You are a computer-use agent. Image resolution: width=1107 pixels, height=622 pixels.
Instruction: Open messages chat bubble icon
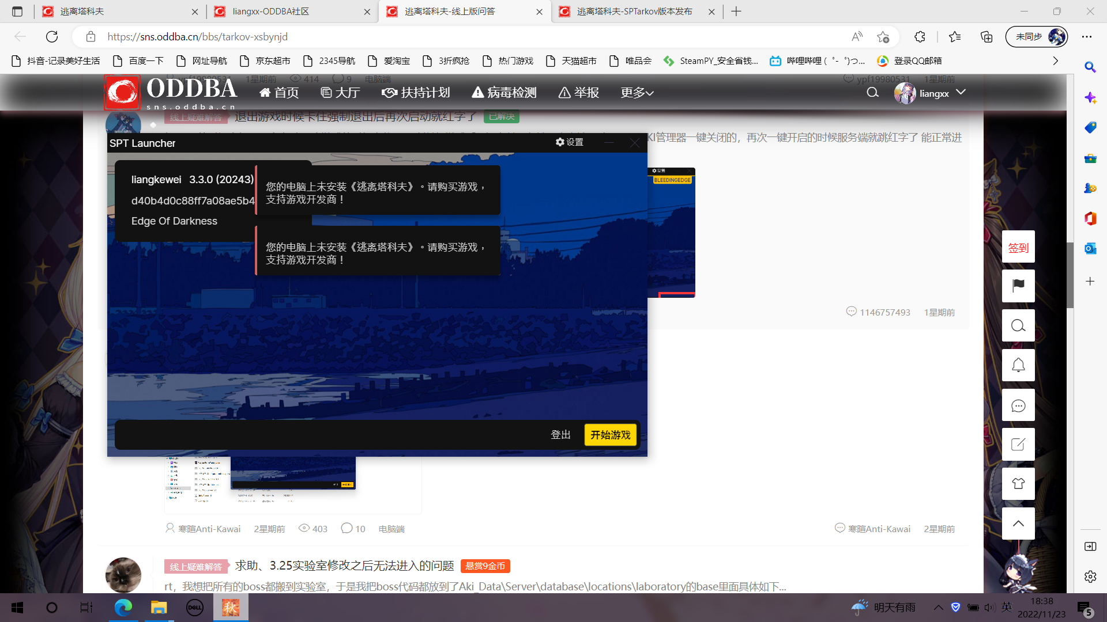pyautogui.click(x=1018, y=405)
